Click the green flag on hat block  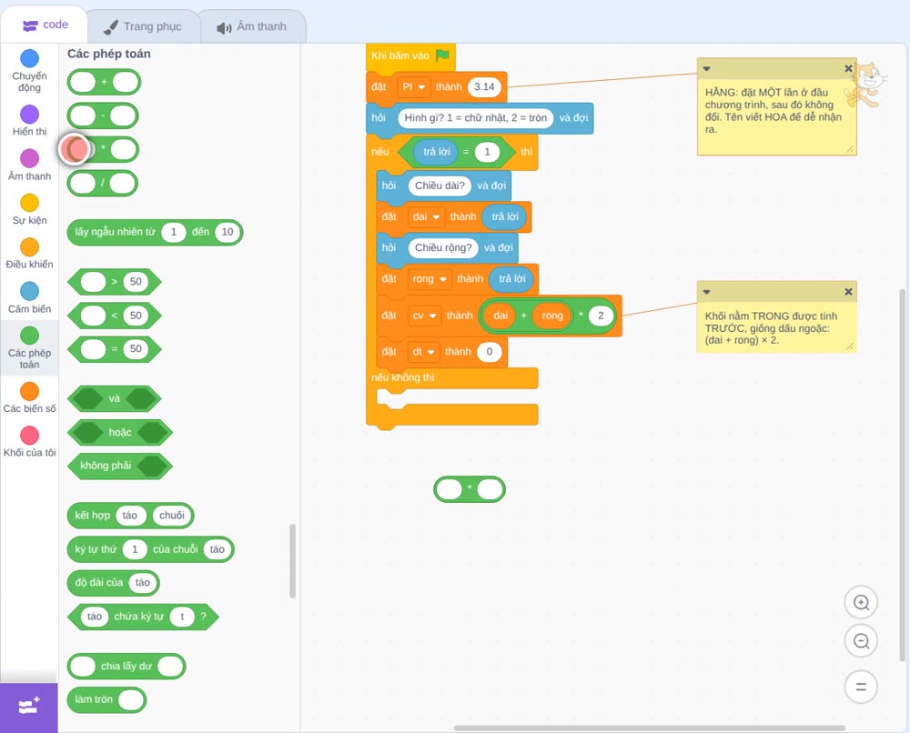click(x=442, y=55)
